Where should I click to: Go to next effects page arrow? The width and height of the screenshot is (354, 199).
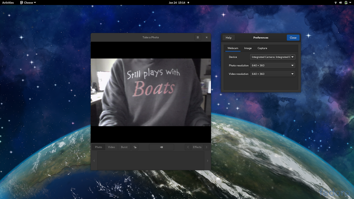pyautogui.click(x=206, y=147)
